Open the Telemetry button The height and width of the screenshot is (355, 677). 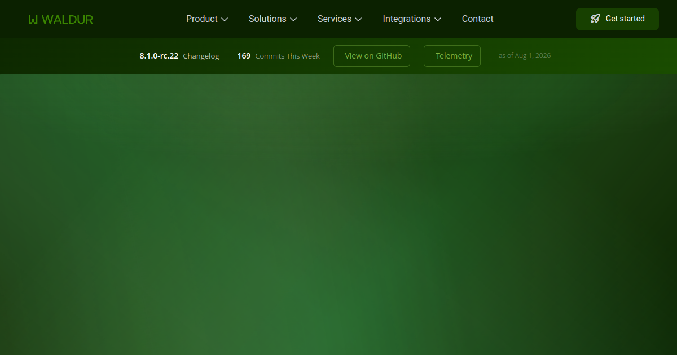452,56
